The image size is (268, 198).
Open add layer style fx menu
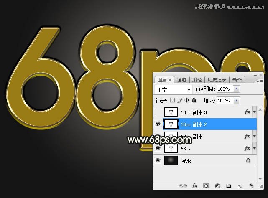click(x=195, y=186)
